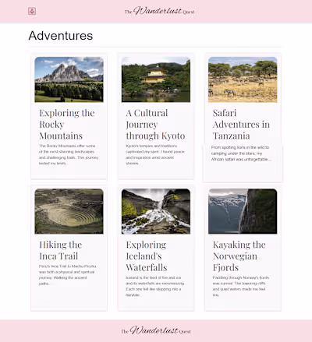Click the pink menu icon in header
The height and width of the screenshot is (342, 312).
(x=32, y=11)
